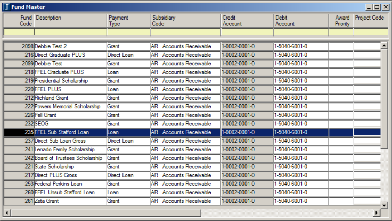Click the Subsidiary Code column header

point(185,21)
